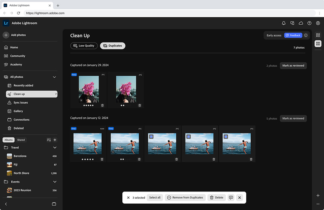This screenshot has width=324, height=210.
Task: Switch to the Duplicates tab
Action: click(x=113, y=46)
